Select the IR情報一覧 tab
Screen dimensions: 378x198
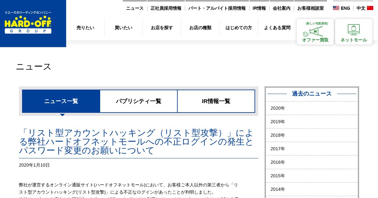(x=216, y=101)
